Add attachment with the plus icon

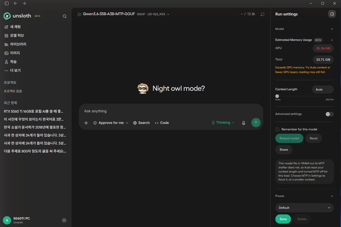[86, 123]
